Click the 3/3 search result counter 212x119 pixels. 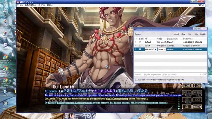tap(201, 74)
